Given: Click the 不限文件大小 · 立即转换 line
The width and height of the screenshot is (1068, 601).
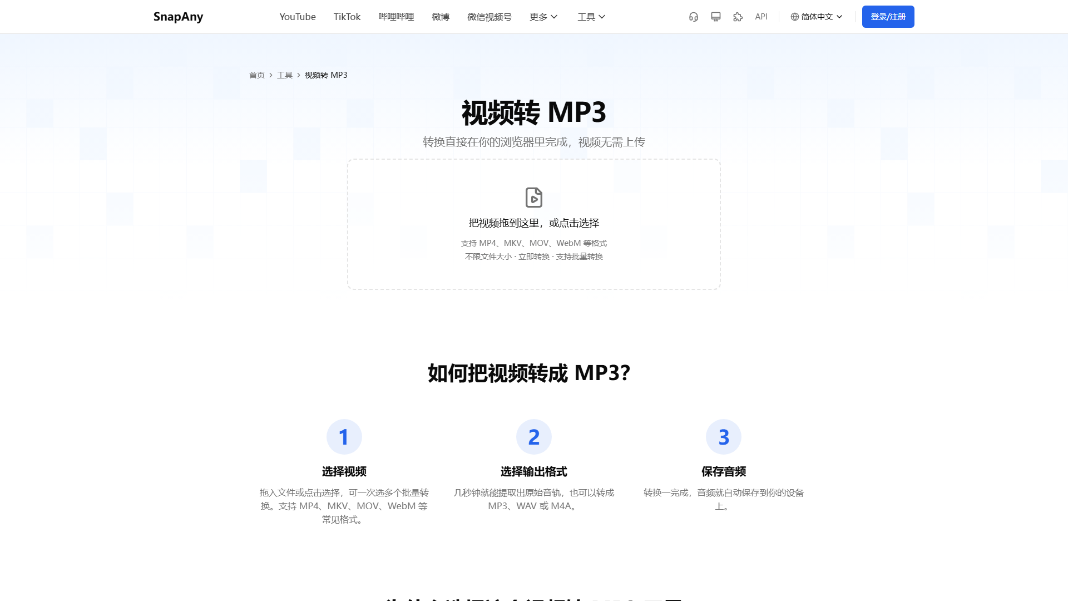Looking at the screenshot, I should pos(534,257).
